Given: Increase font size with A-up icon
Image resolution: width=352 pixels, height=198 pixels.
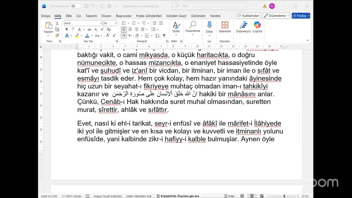Looking at the screenshot, I should point(108,35).
